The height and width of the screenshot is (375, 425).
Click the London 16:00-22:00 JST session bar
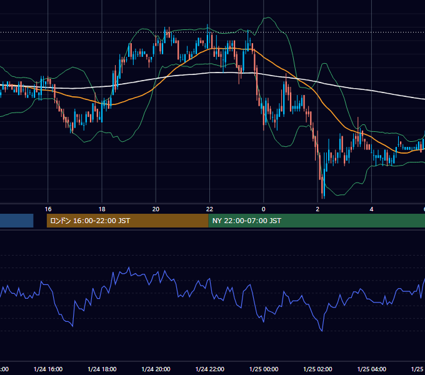[x=127, y=221]
